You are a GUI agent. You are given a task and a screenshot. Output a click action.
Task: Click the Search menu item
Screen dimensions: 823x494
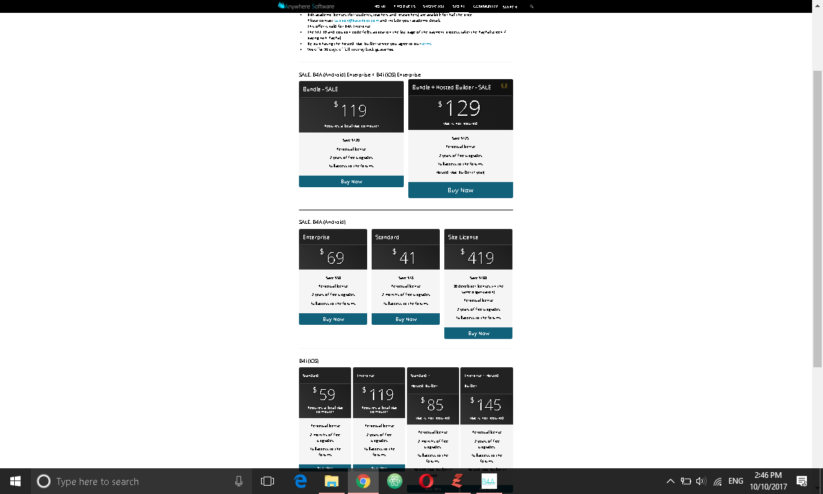(x=510, y=6)
